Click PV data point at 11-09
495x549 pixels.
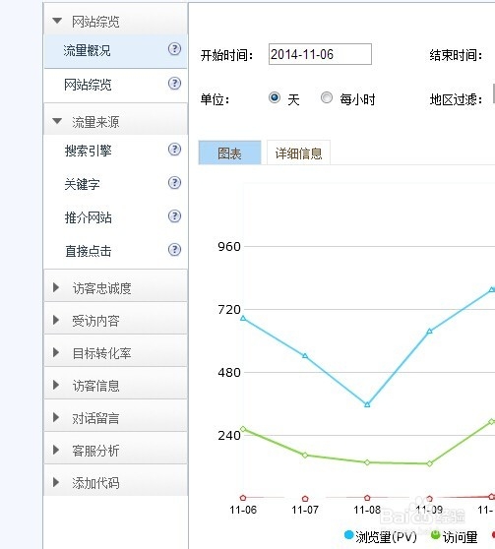point(429,331)
